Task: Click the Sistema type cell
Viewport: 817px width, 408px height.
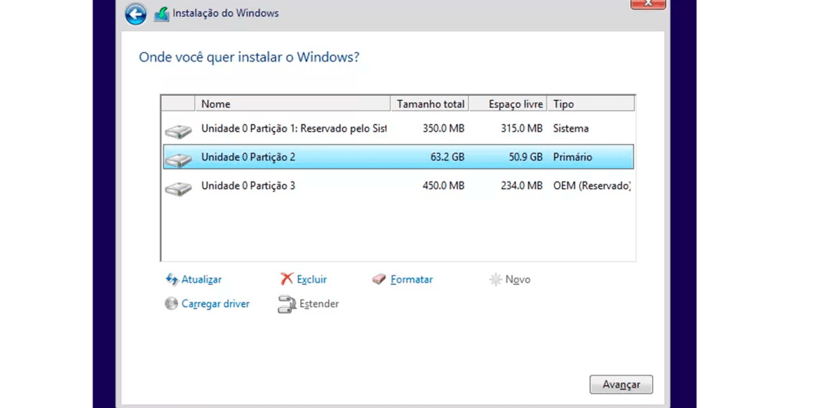Action: pos(571,129)
